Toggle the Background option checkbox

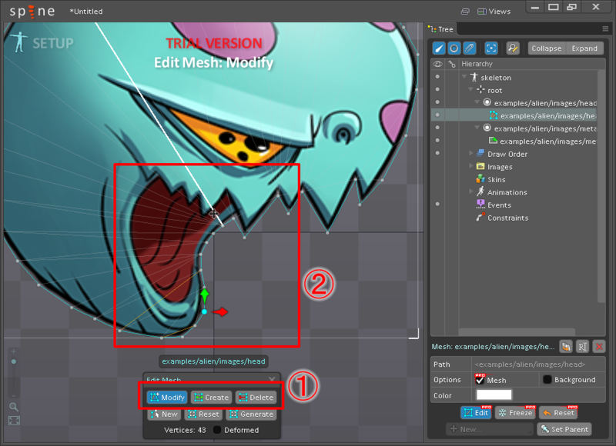(x=547, y=379)
